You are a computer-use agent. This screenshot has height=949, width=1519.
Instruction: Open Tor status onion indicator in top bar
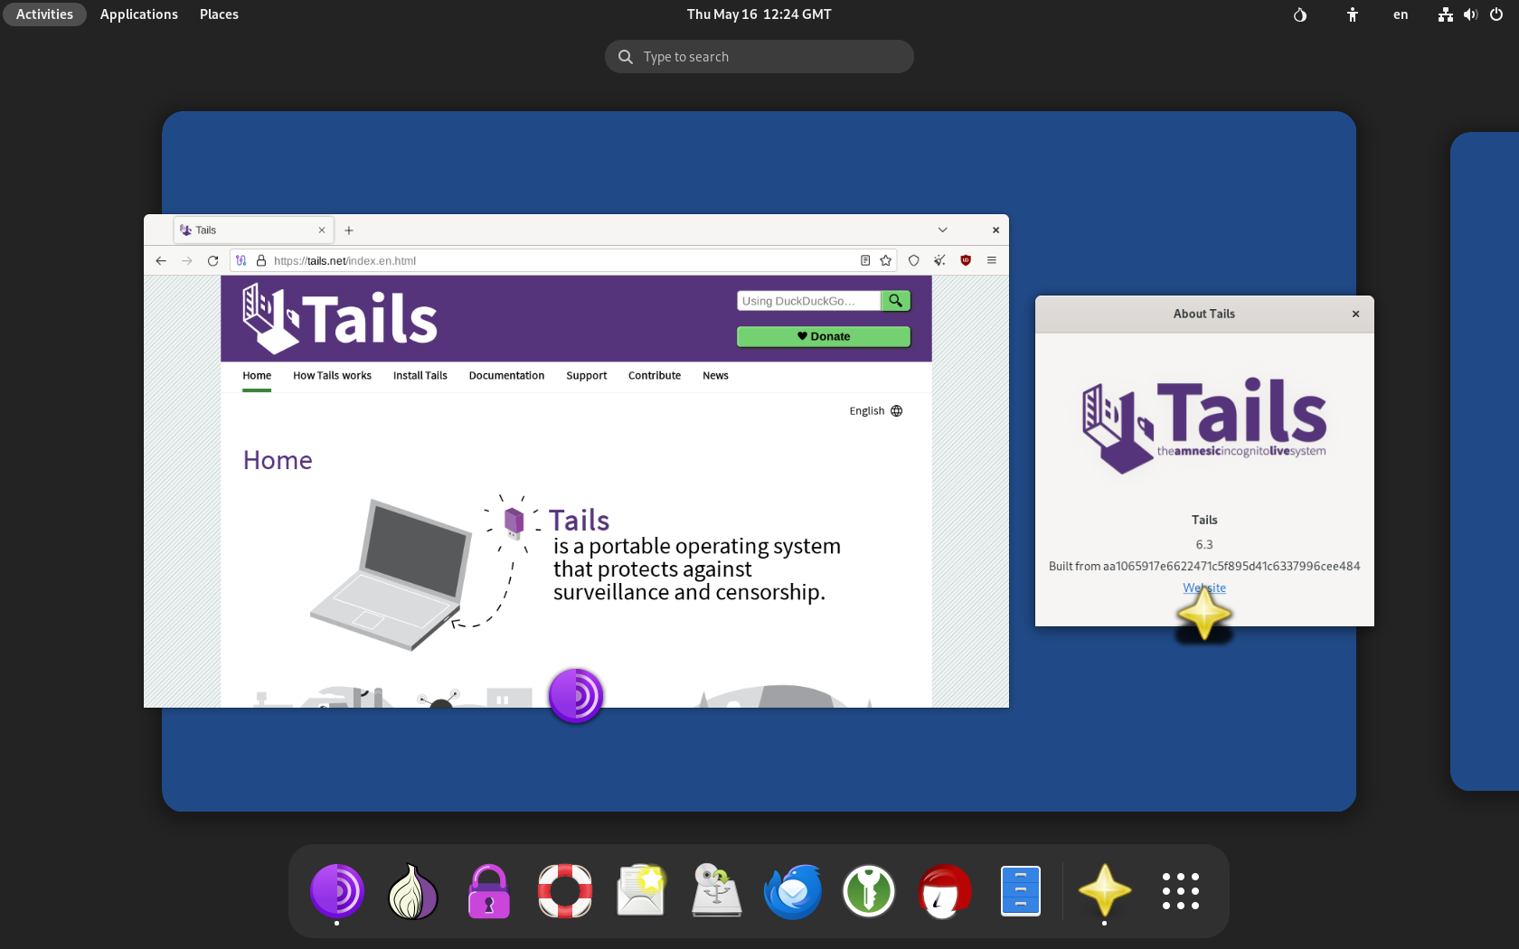[1300, 14]
